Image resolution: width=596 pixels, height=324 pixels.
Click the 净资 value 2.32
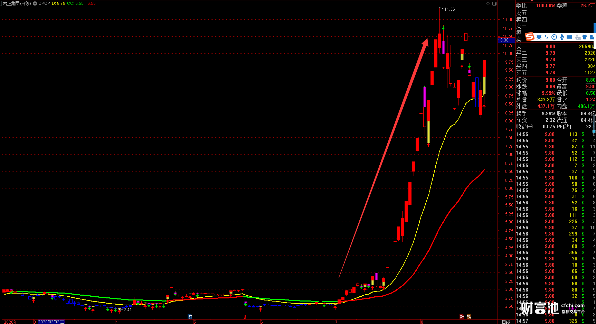[550, 120]
